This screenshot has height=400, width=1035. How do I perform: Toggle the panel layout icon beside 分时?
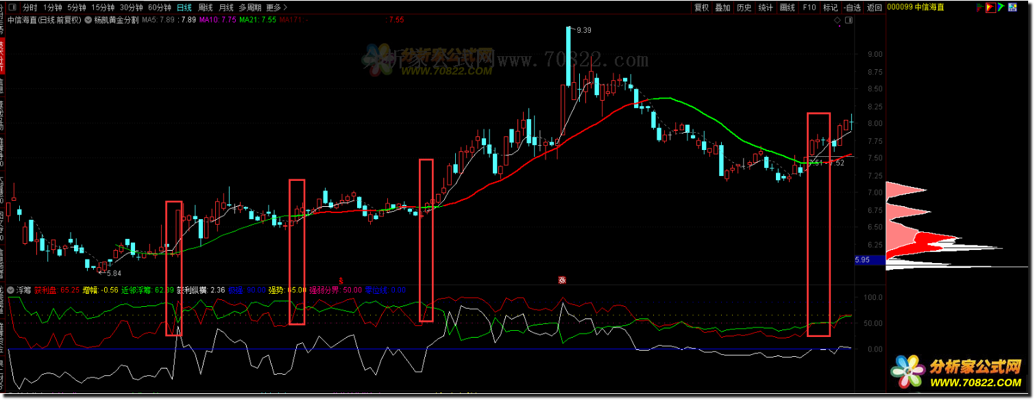pyautogui.click(x=12, y=8)
